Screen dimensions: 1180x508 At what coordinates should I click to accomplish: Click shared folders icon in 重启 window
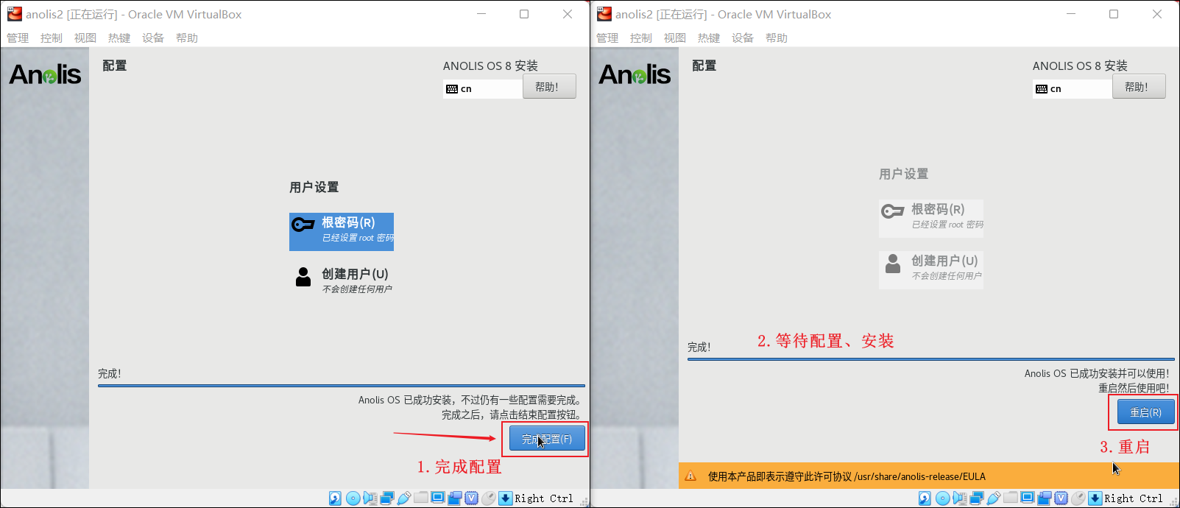pyautogui.click(x=1011, y=498)
